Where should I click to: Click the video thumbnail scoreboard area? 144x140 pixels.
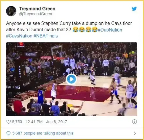point(21,45)
